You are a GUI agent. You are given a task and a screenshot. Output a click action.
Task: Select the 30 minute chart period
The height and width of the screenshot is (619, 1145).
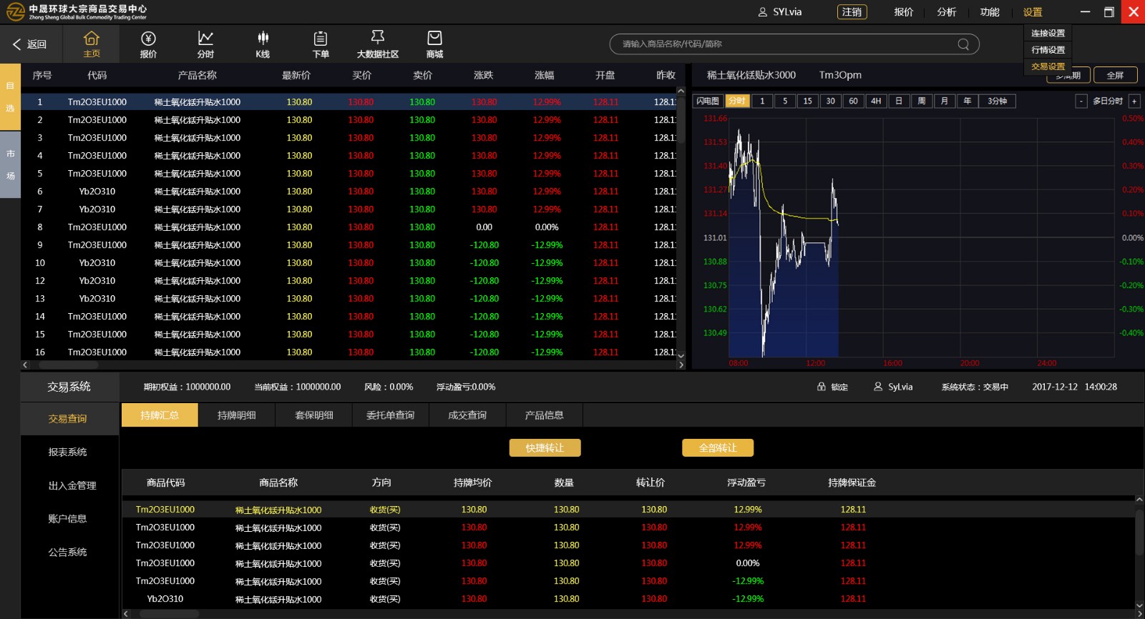(830, 101)
